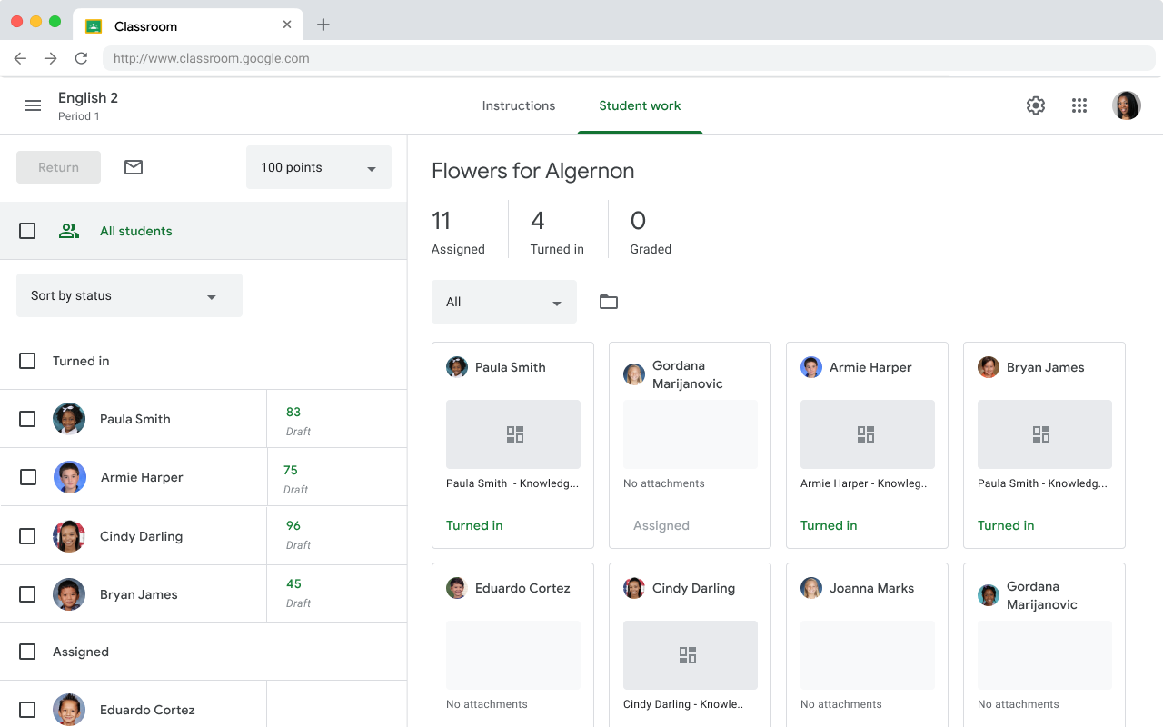Open the Google apps grid icon
The image size is (1163, 727).
(1079, 105)
